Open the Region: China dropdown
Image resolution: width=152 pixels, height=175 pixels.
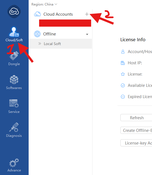[x=44, y=4]
